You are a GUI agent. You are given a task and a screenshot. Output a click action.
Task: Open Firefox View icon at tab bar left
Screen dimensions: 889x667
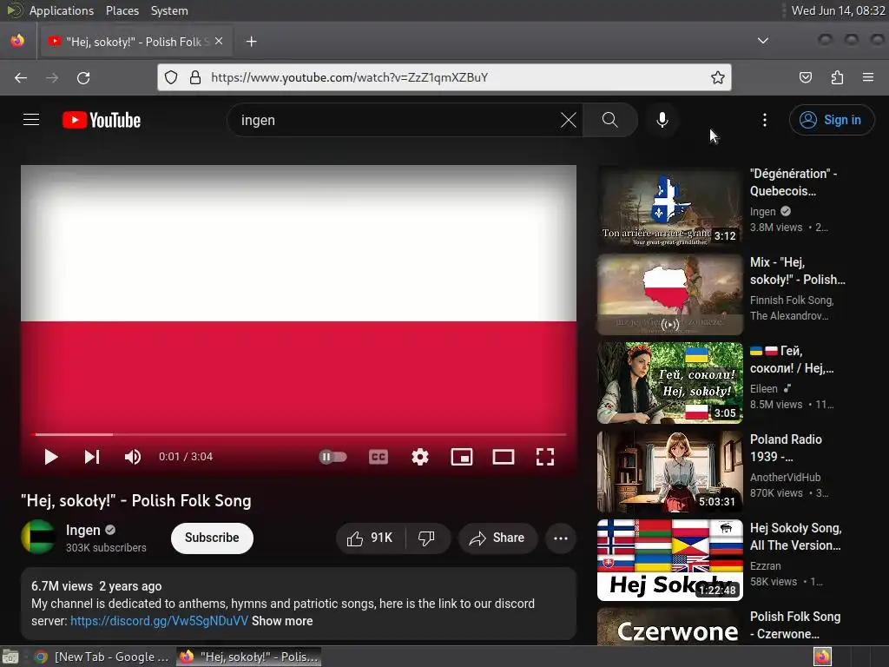17,41
